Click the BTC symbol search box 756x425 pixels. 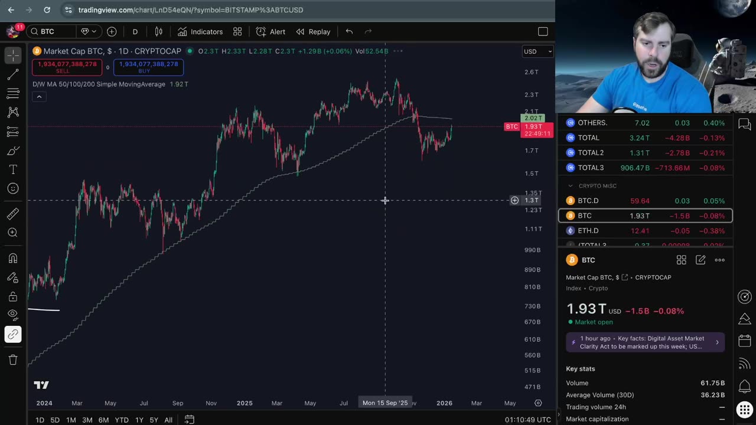(51, 31)
